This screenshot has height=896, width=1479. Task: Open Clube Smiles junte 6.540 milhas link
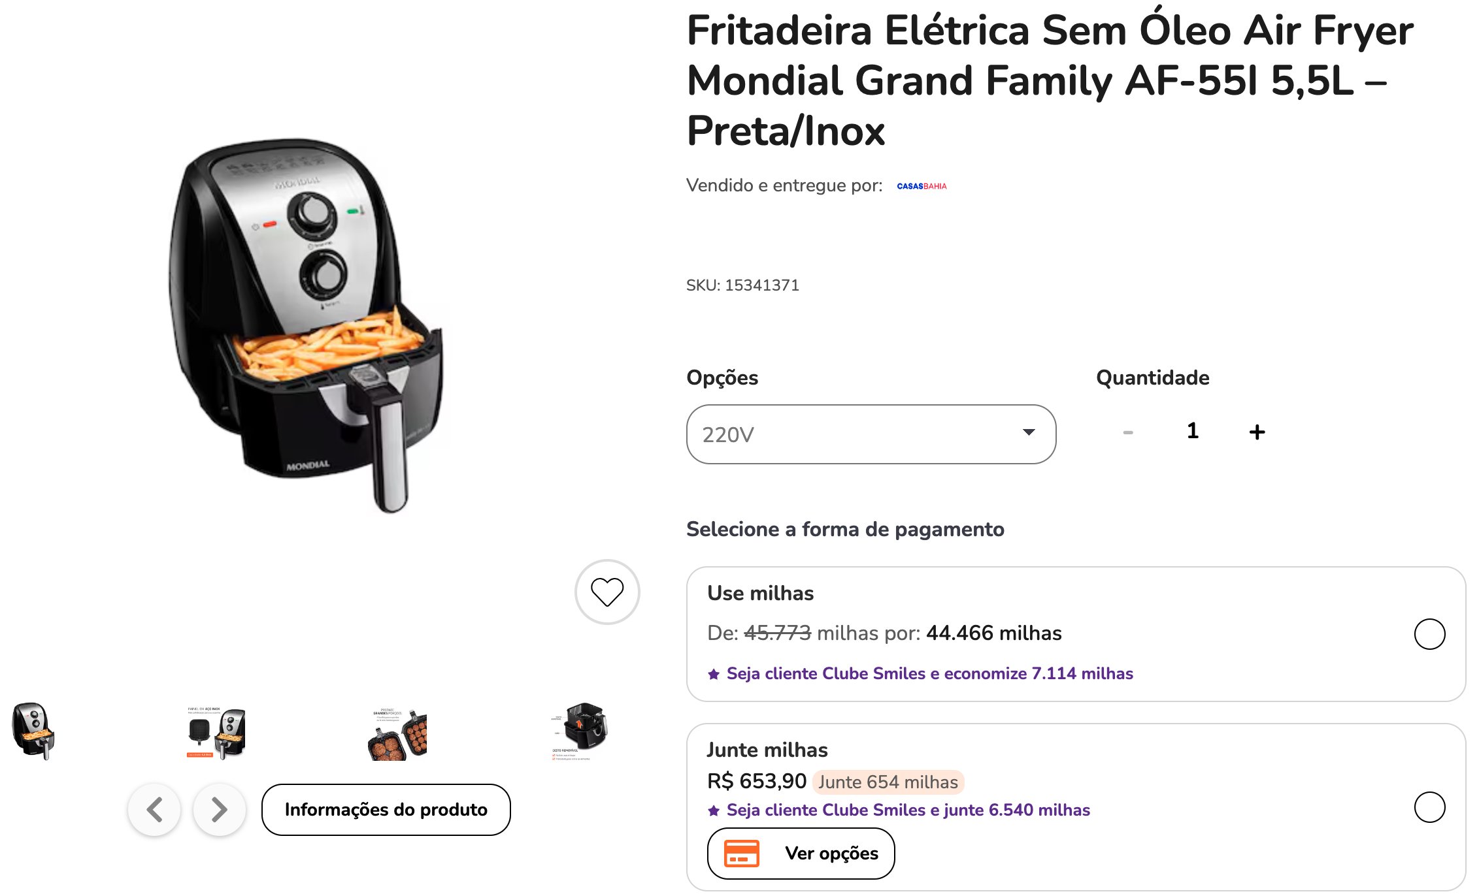908,810
